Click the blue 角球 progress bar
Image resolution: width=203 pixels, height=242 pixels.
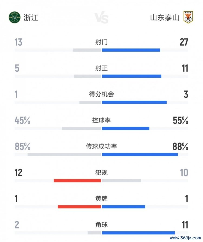(138, 233)
